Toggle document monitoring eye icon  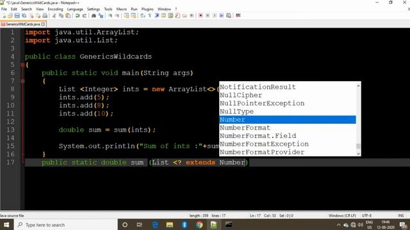[x=192, y=15]
